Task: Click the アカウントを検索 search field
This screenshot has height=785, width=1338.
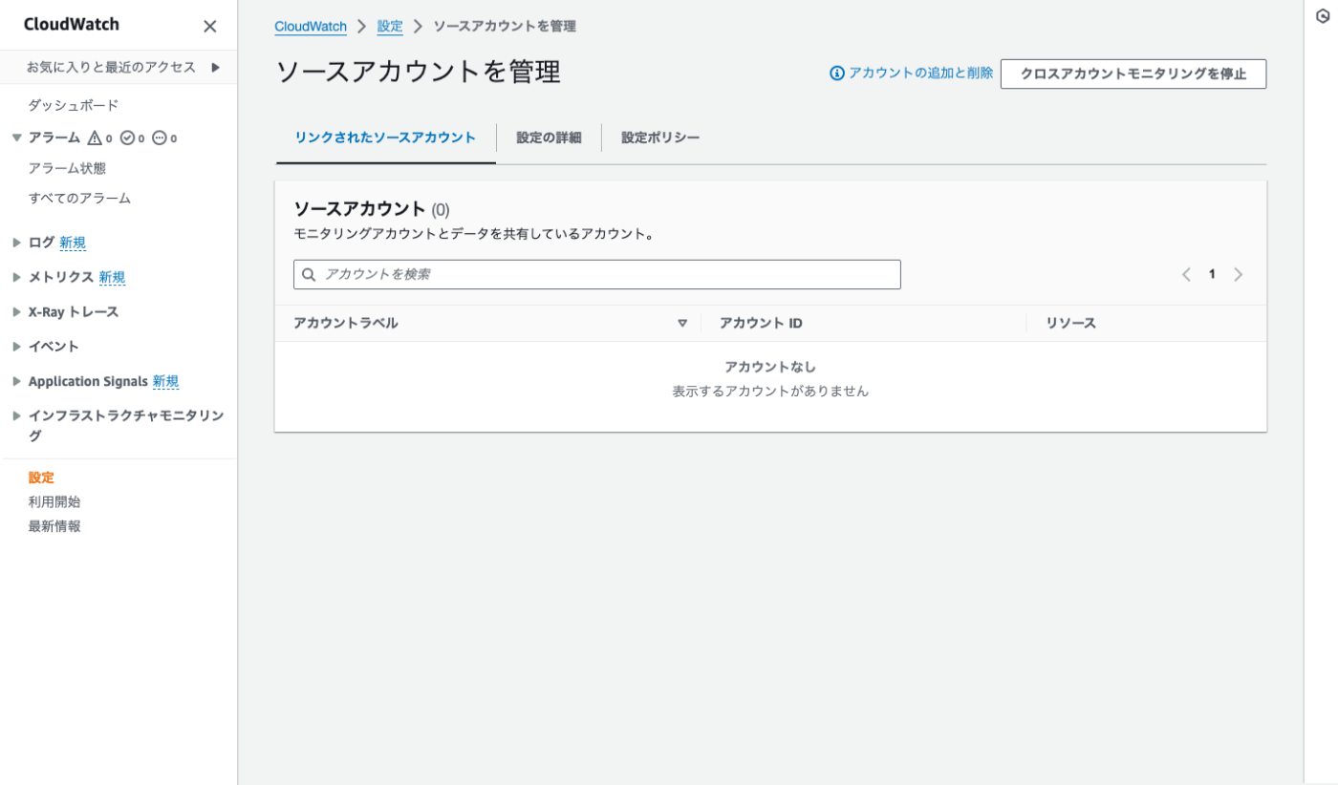Action: (597, 275)
